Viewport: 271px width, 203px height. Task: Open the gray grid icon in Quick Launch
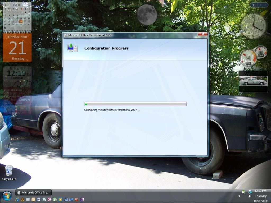click(28, 200)
